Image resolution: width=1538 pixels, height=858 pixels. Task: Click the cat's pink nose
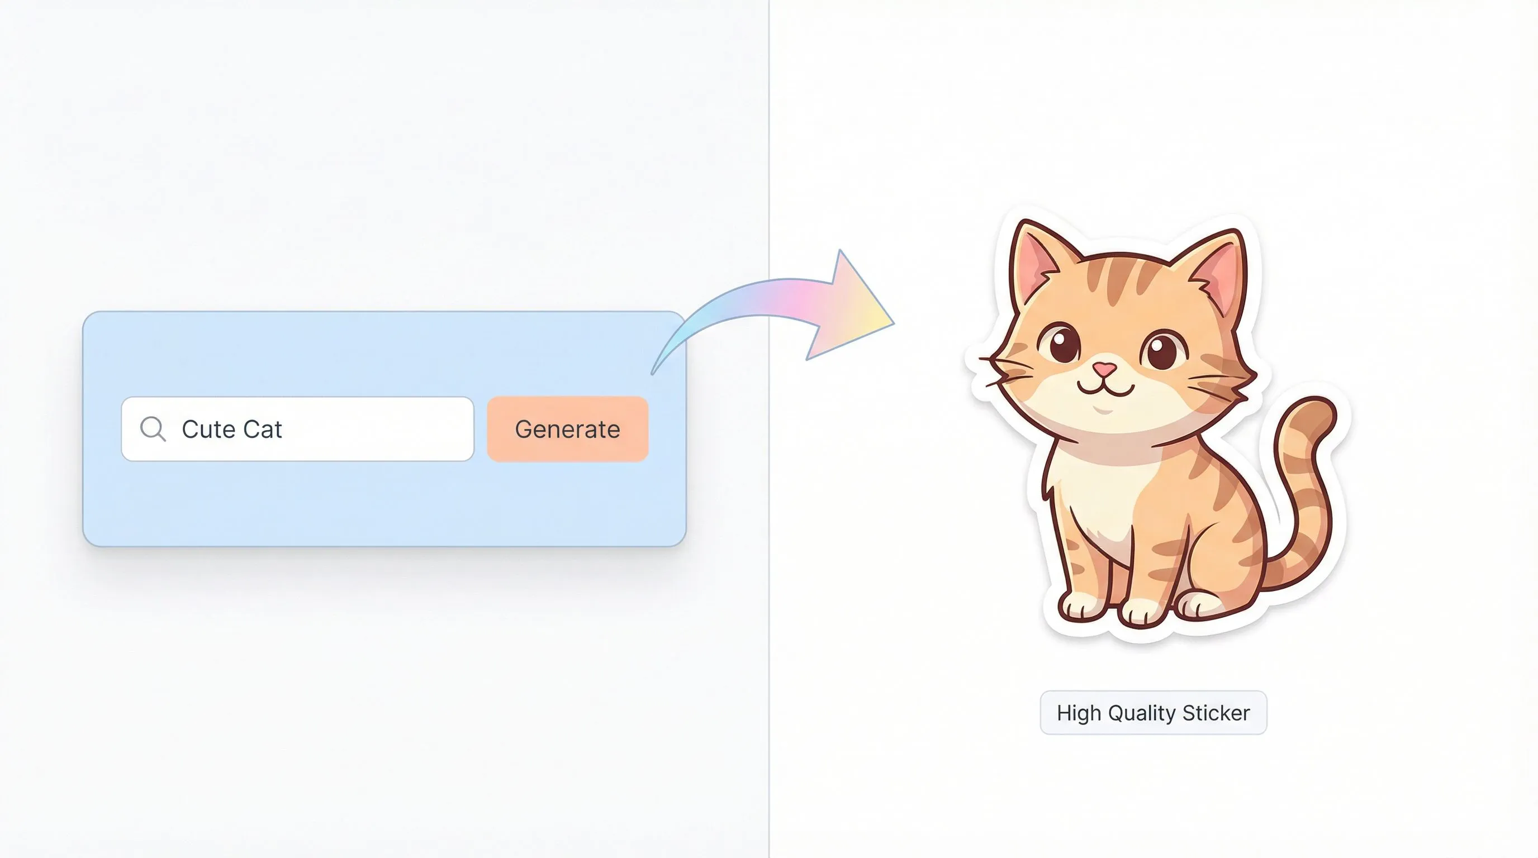[x=1104, y=369]
